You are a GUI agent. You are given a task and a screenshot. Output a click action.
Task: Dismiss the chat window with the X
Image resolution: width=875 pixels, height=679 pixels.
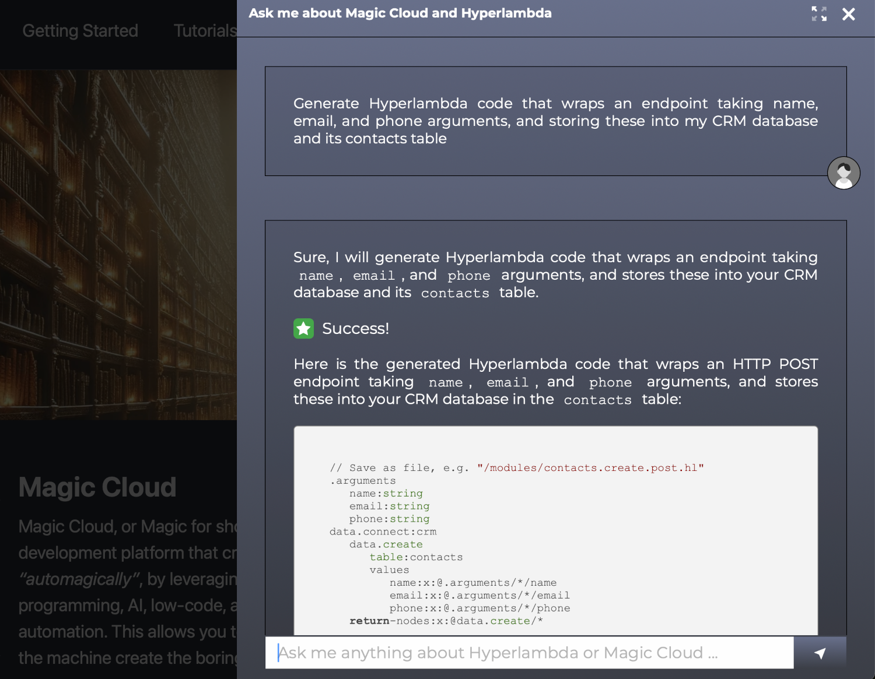(849, 14)
